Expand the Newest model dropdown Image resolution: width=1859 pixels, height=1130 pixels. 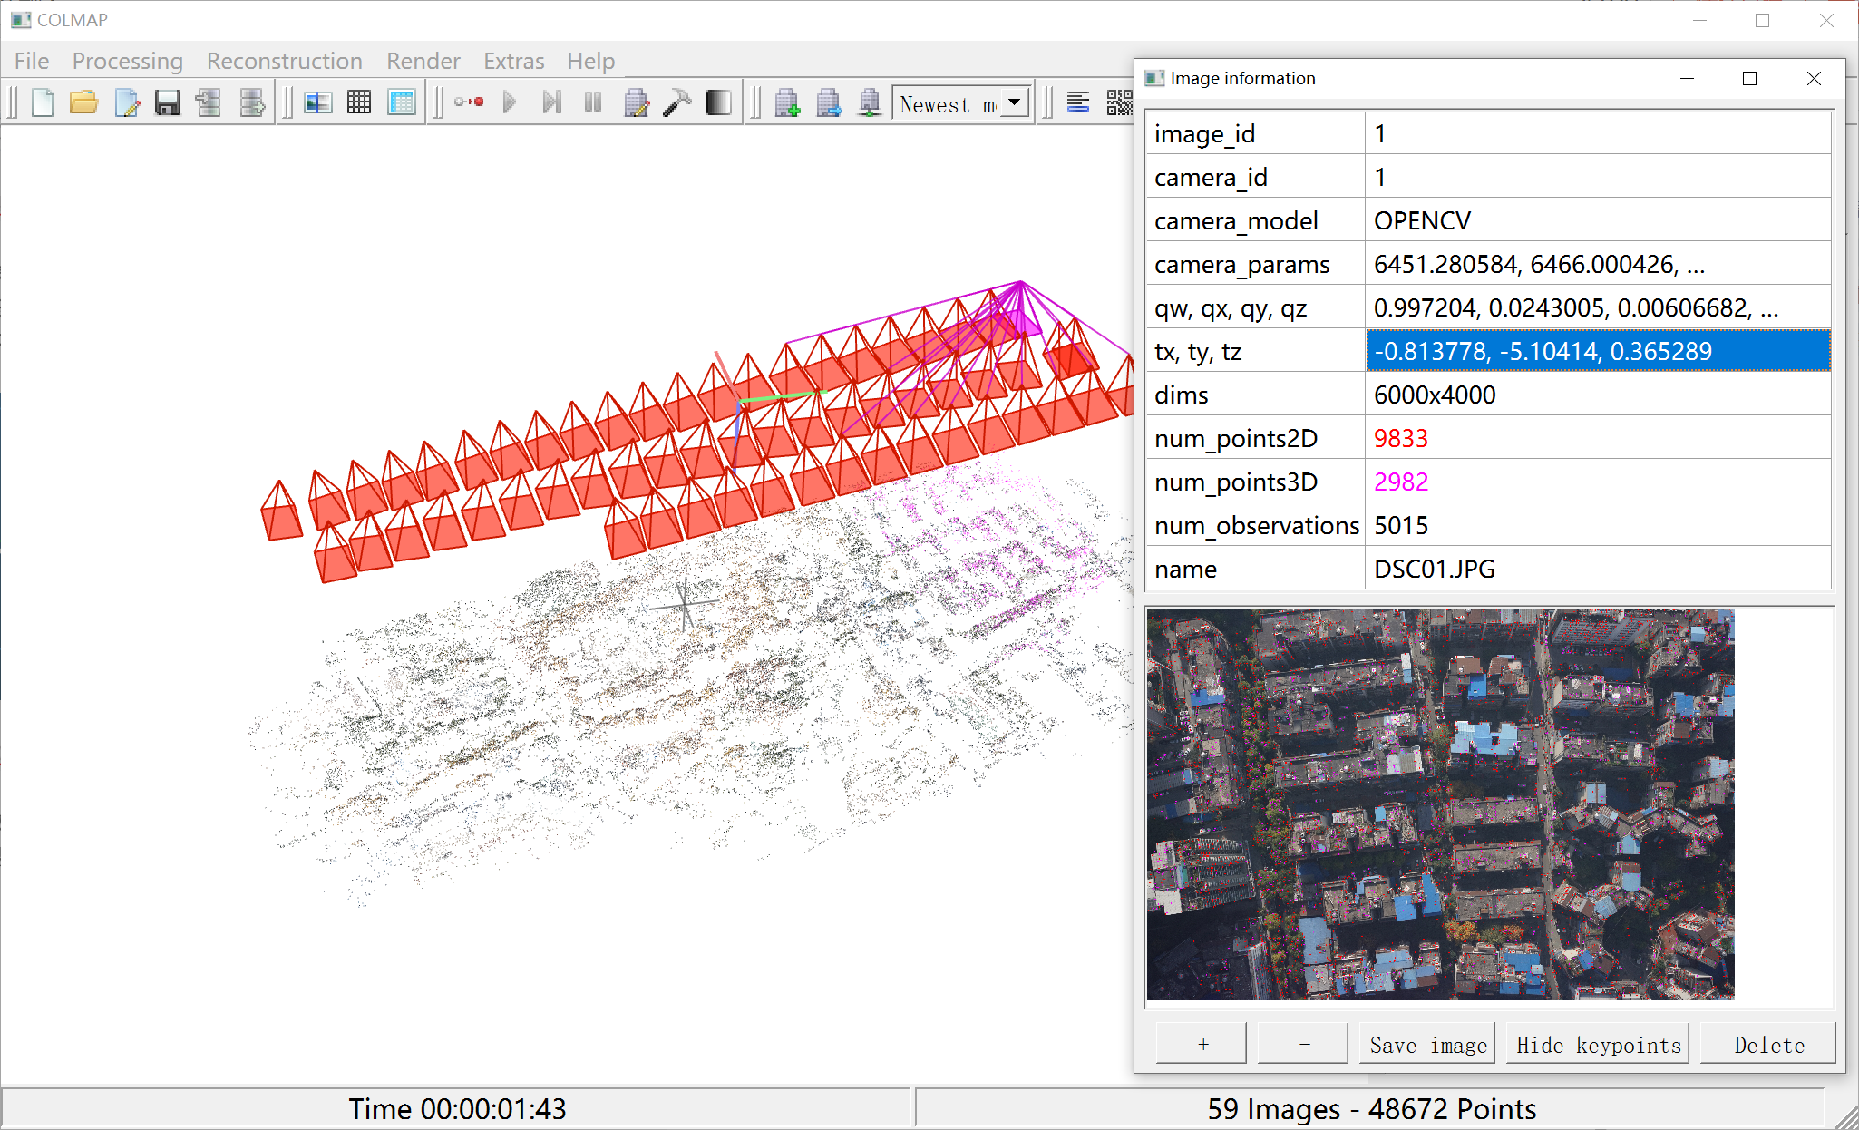(1015, 102)
